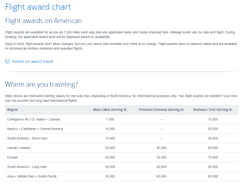This screenshot has height=186, width=242.
Task: Click Europe's 50,000 Premium Economy value
Action: pyautogui.click(x=161, y=157)
